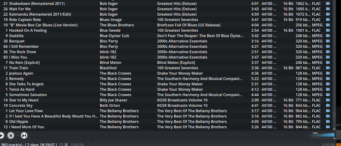Toggle shuffle playback mode

66,145
